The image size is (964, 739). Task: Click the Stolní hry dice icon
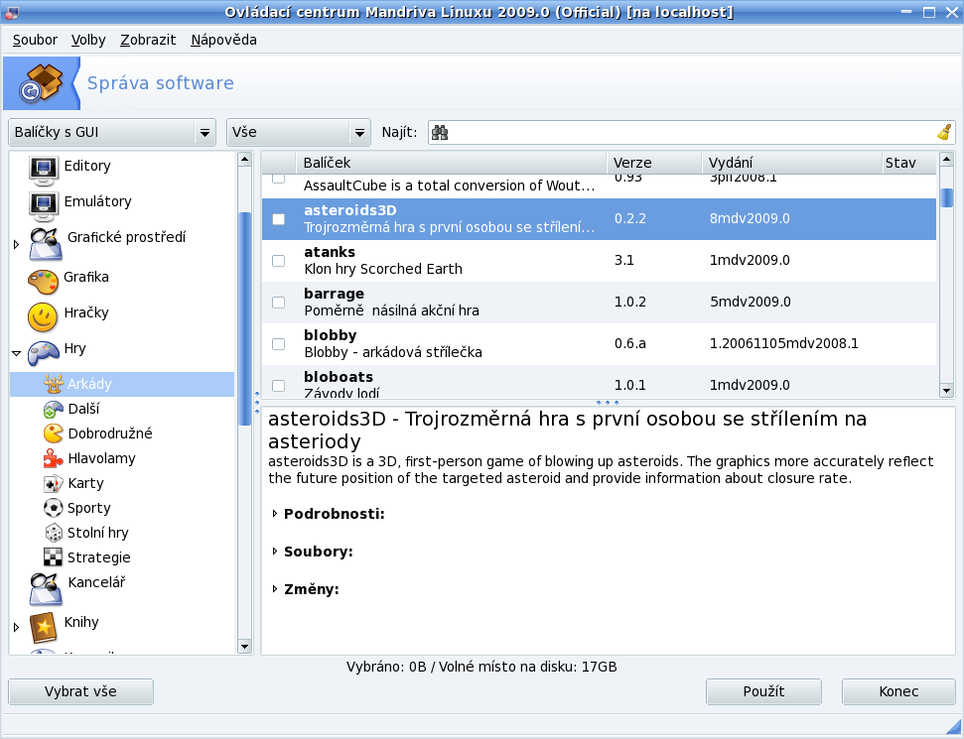tap(54, 533)
